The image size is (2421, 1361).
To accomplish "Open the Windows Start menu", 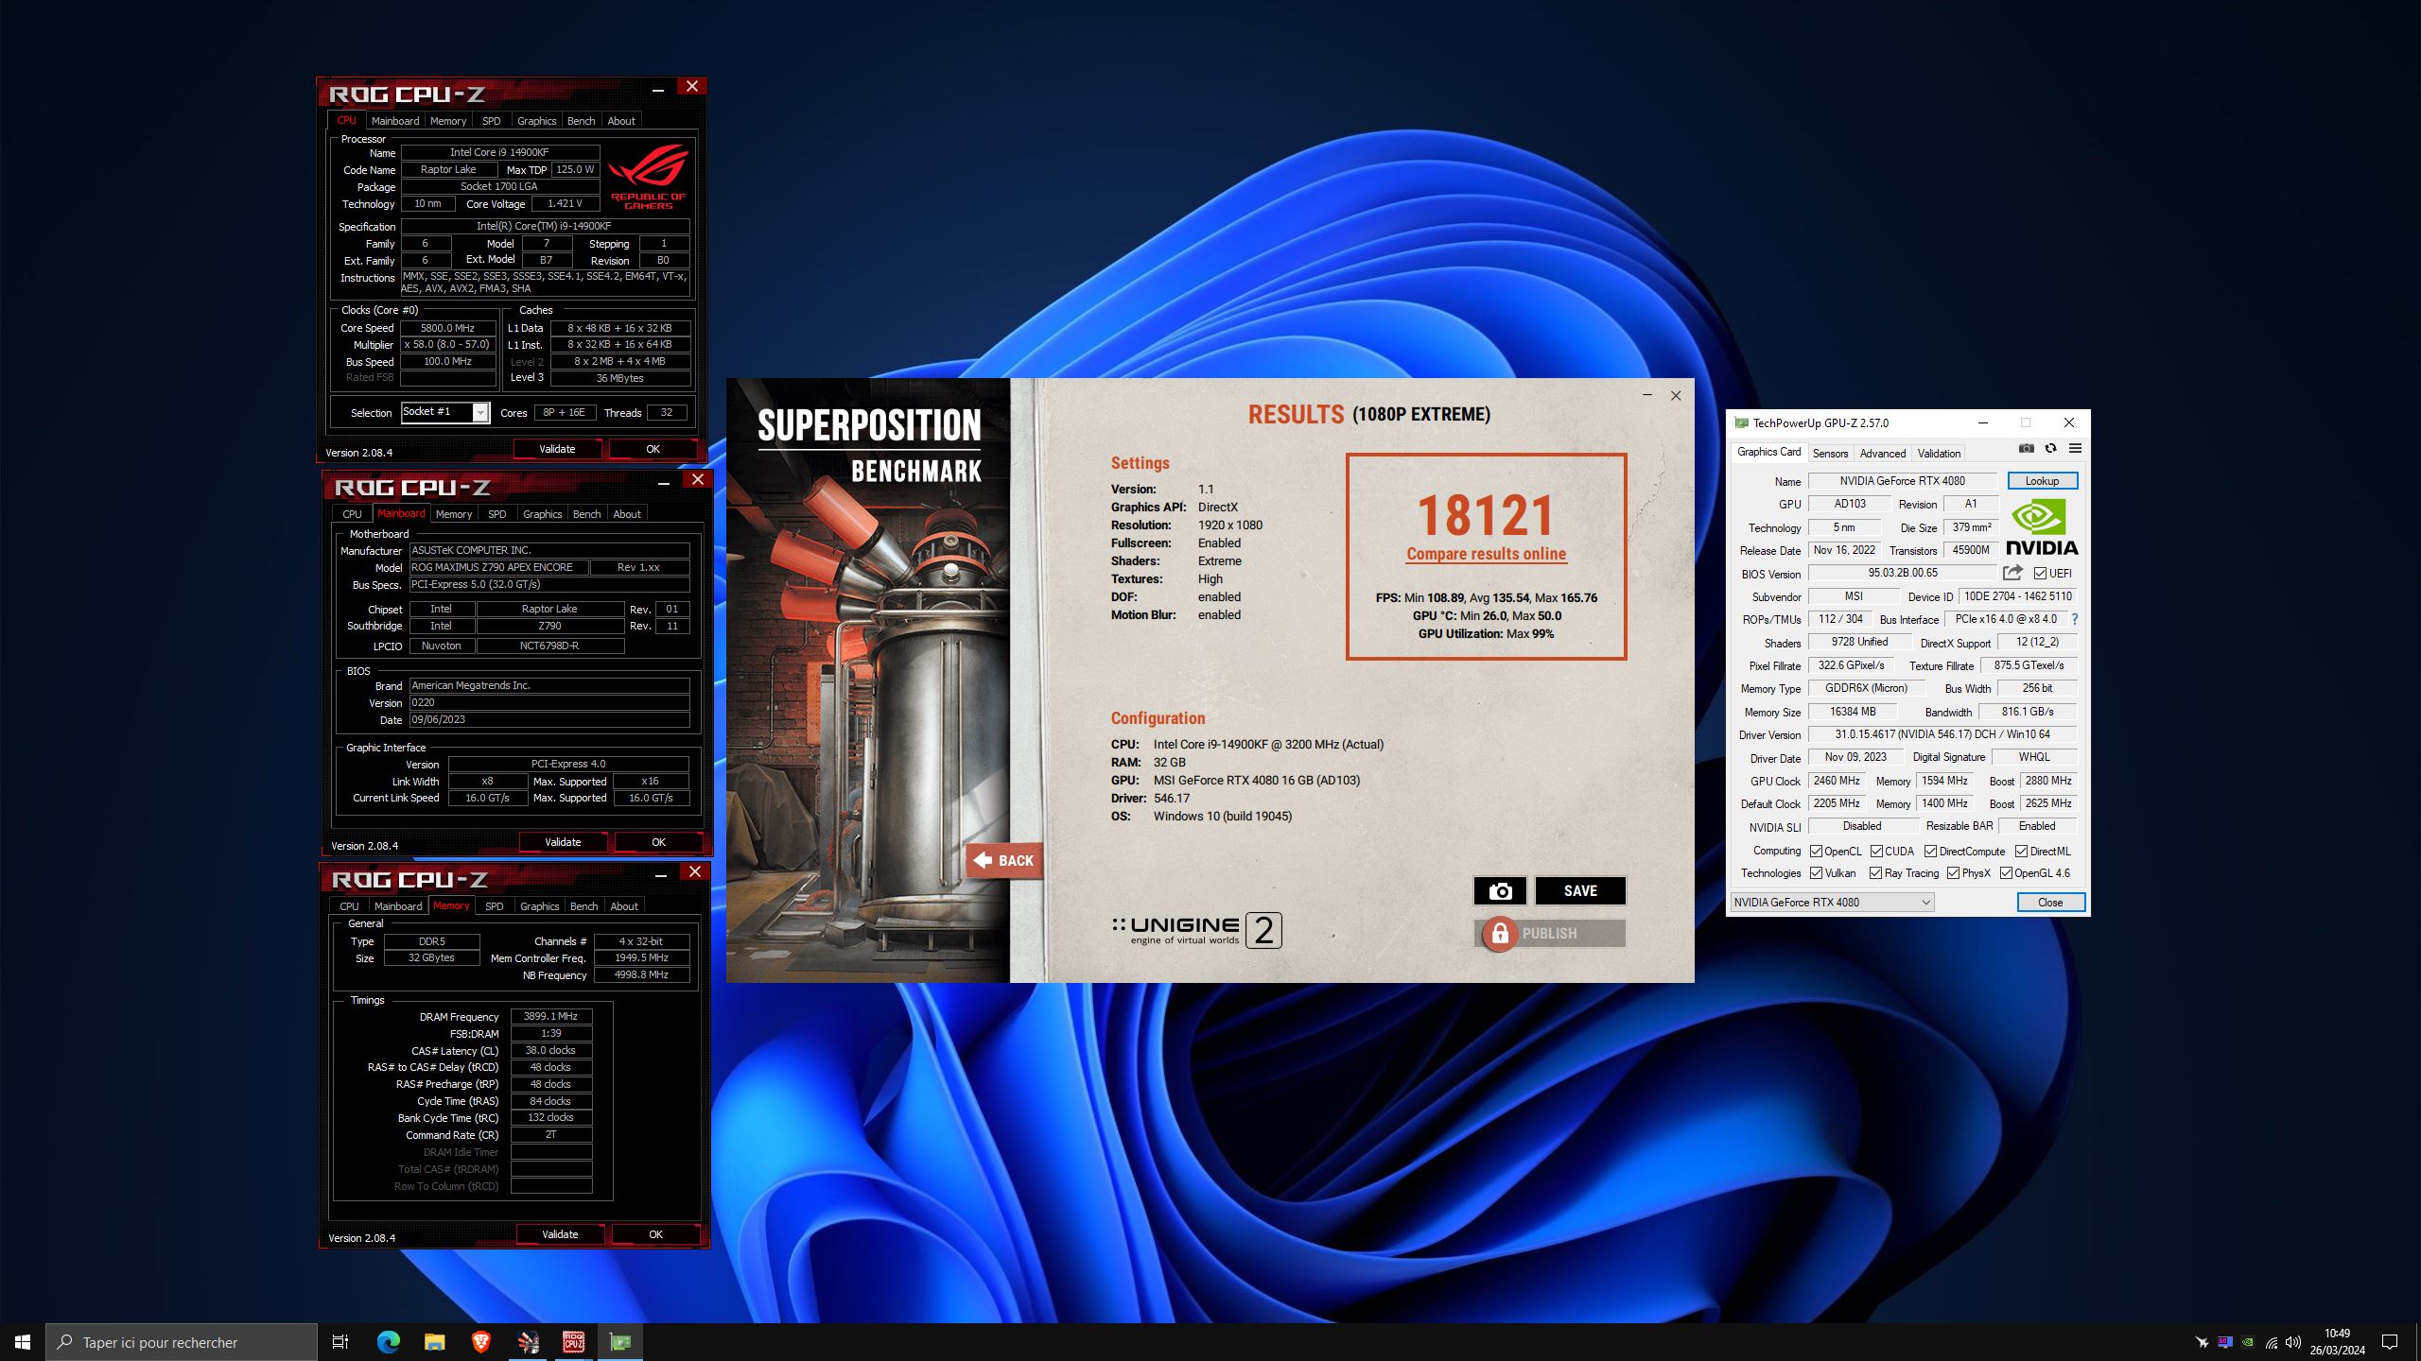I will [x=23, y=1342].
